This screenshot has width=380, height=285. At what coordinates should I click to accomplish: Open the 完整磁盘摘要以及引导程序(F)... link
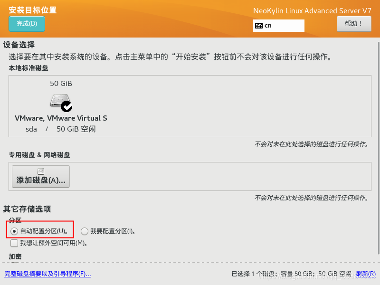point(48,274)
